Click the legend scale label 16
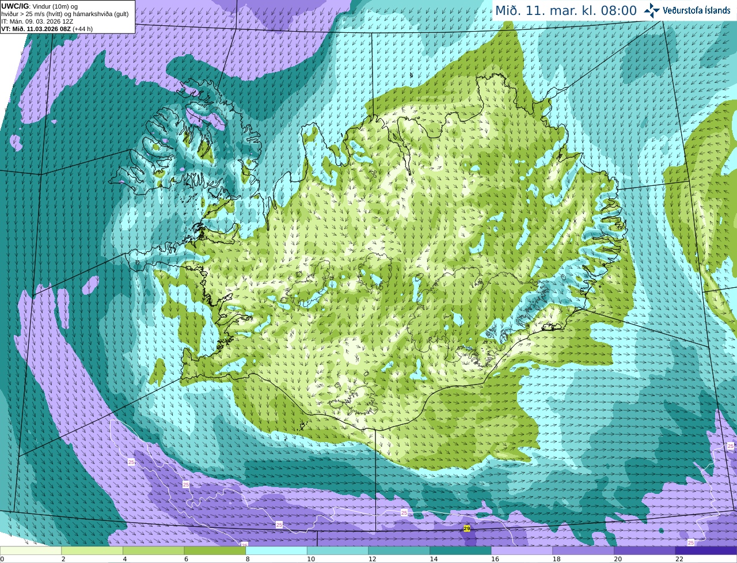 pos(495,559)
